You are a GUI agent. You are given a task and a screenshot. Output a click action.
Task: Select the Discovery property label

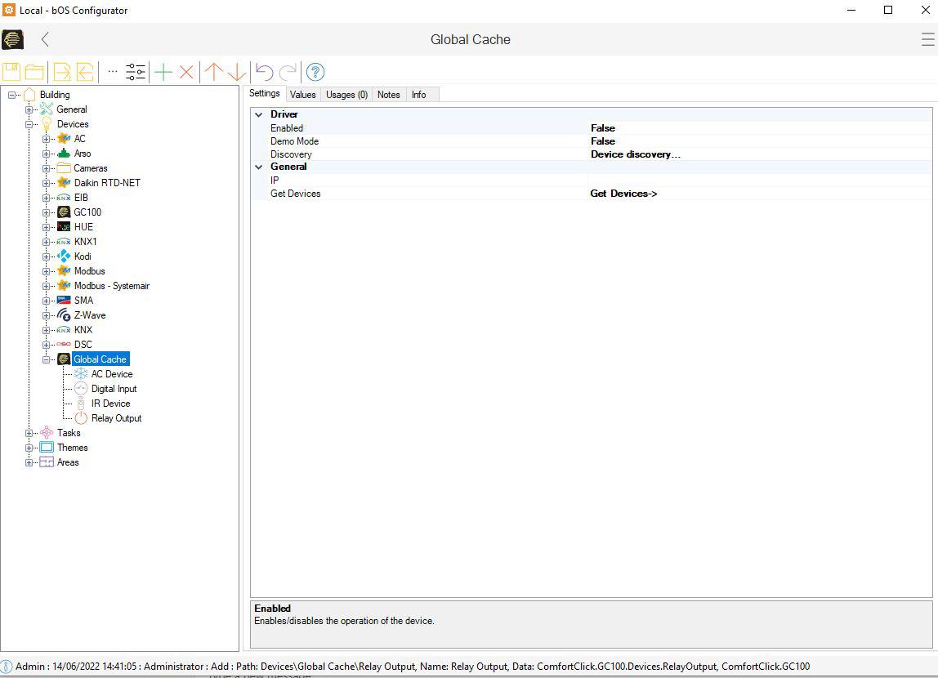coord(291,154)
